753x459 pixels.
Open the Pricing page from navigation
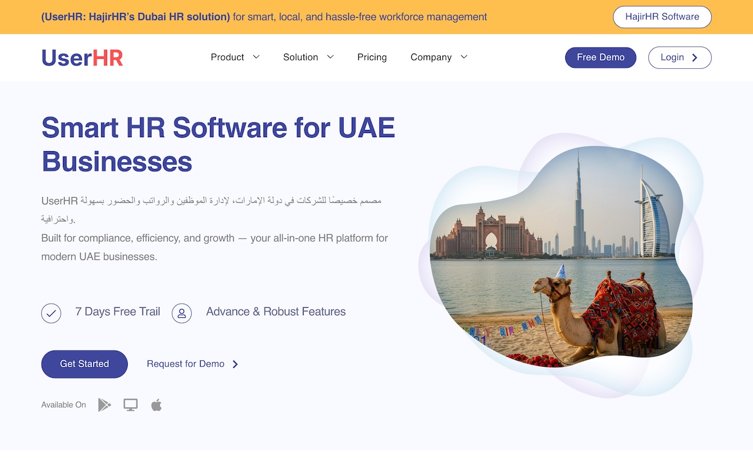click(x=372, y=57)
